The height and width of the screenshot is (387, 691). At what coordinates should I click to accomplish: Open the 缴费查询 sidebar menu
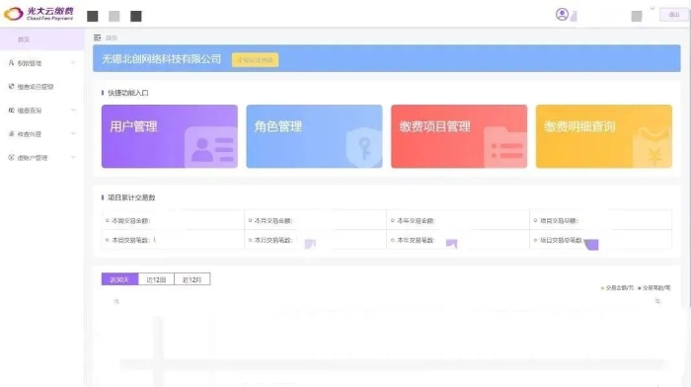[x=41, y=111]
